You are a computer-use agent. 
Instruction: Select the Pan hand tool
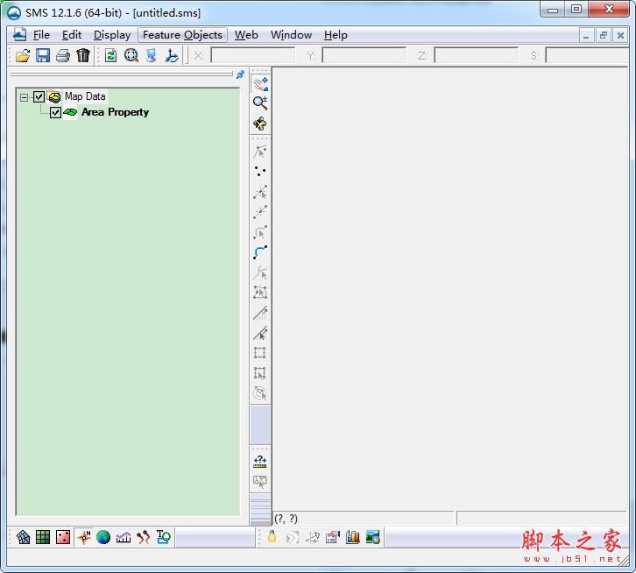(260, 83)
